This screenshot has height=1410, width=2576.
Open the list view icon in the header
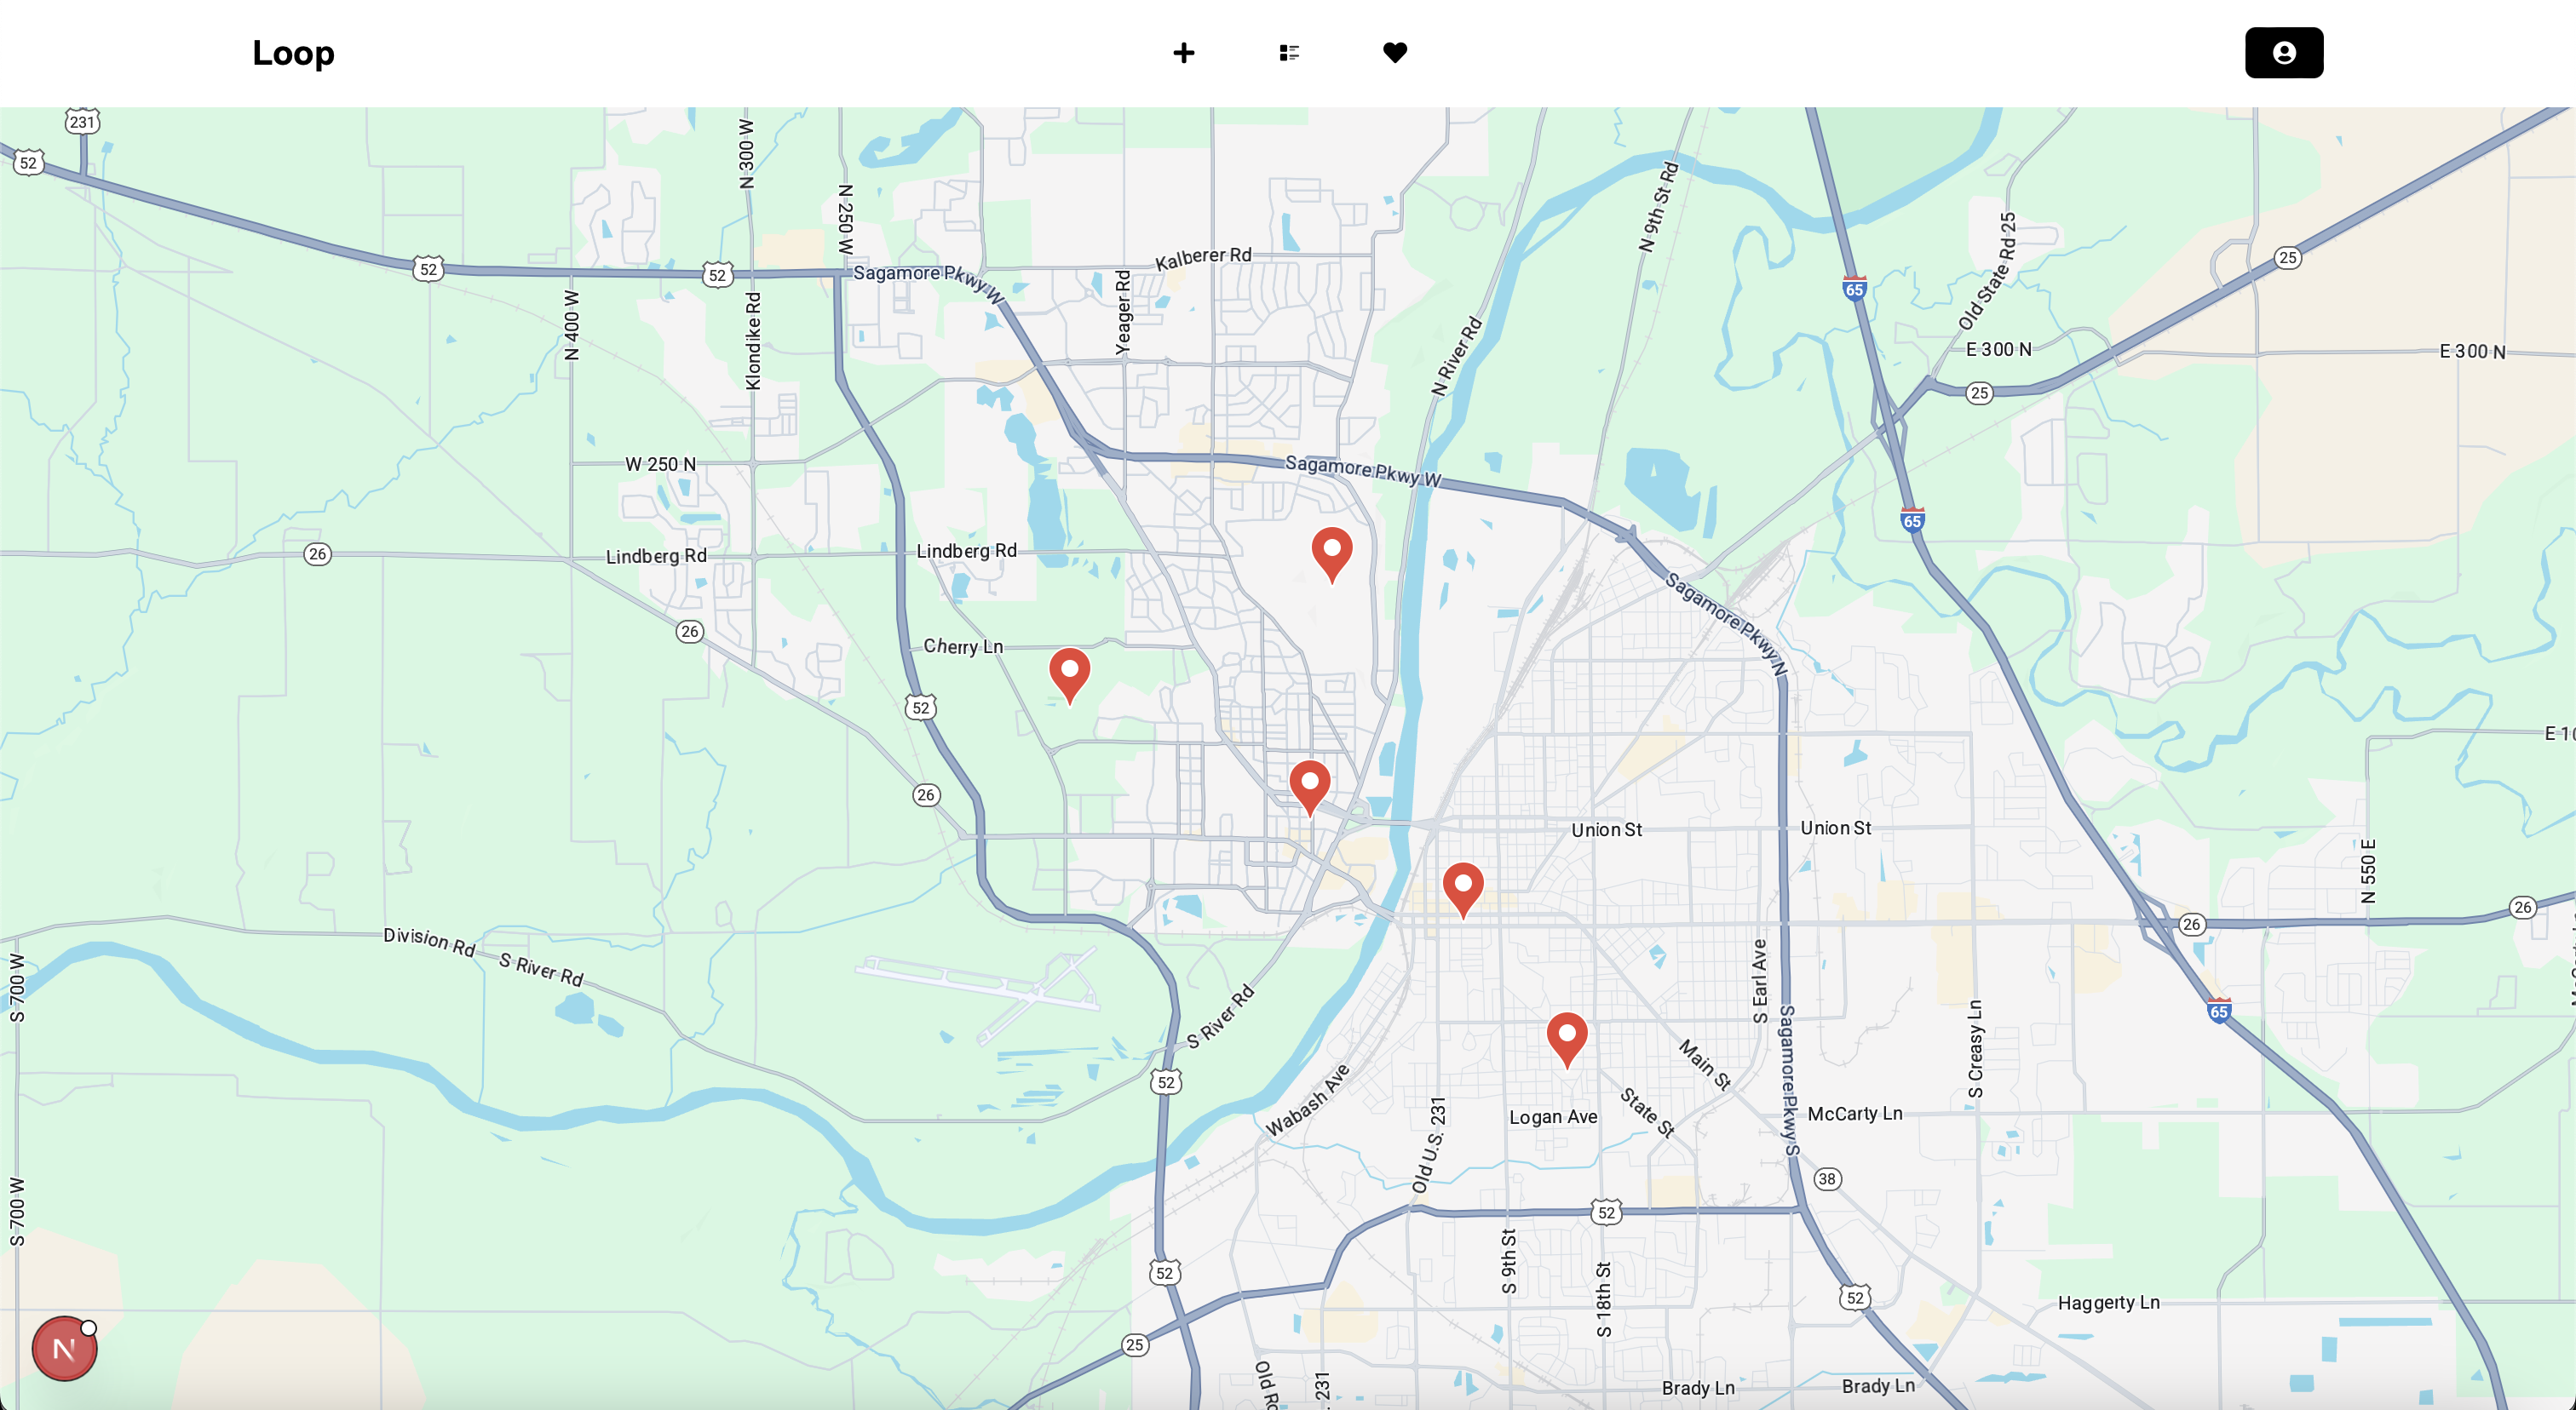[1289, 53]
